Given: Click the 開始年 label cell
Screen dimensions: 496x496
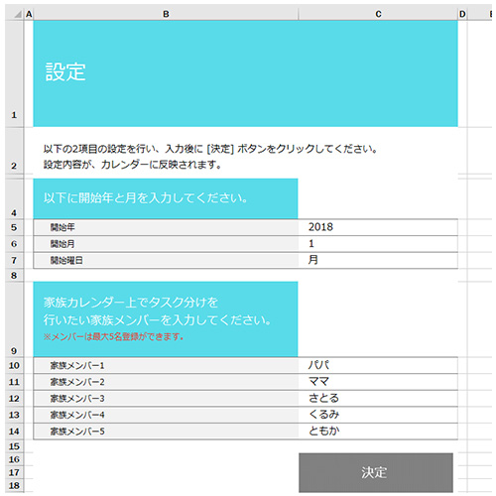Looking at the screenshot, I should (166, 227).
